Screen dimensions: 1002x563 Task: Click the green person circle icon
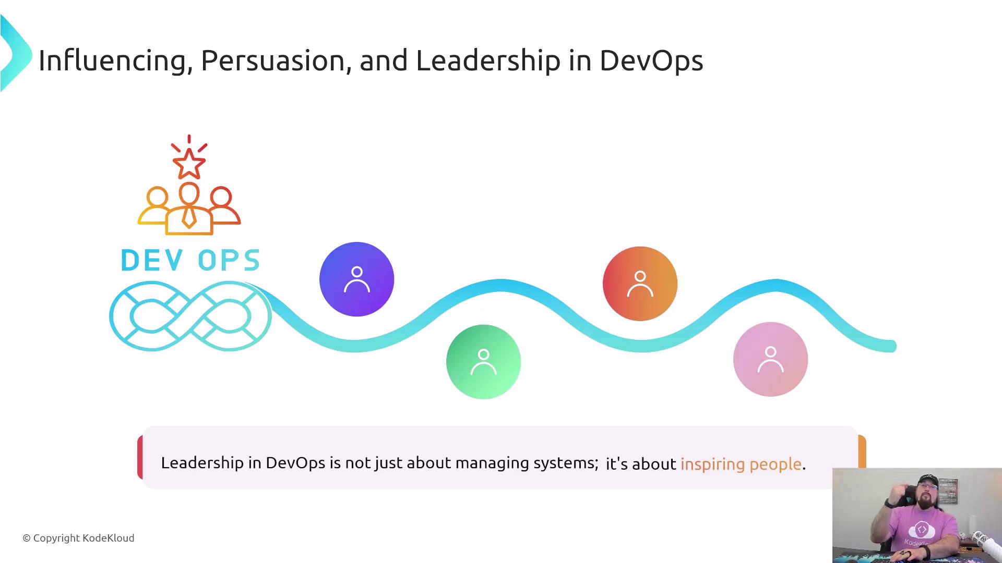(x=483, y=362)
